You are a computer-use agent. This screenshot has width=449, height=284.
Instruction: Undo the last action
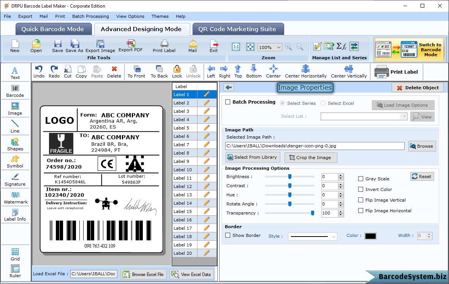click(39, 72)
